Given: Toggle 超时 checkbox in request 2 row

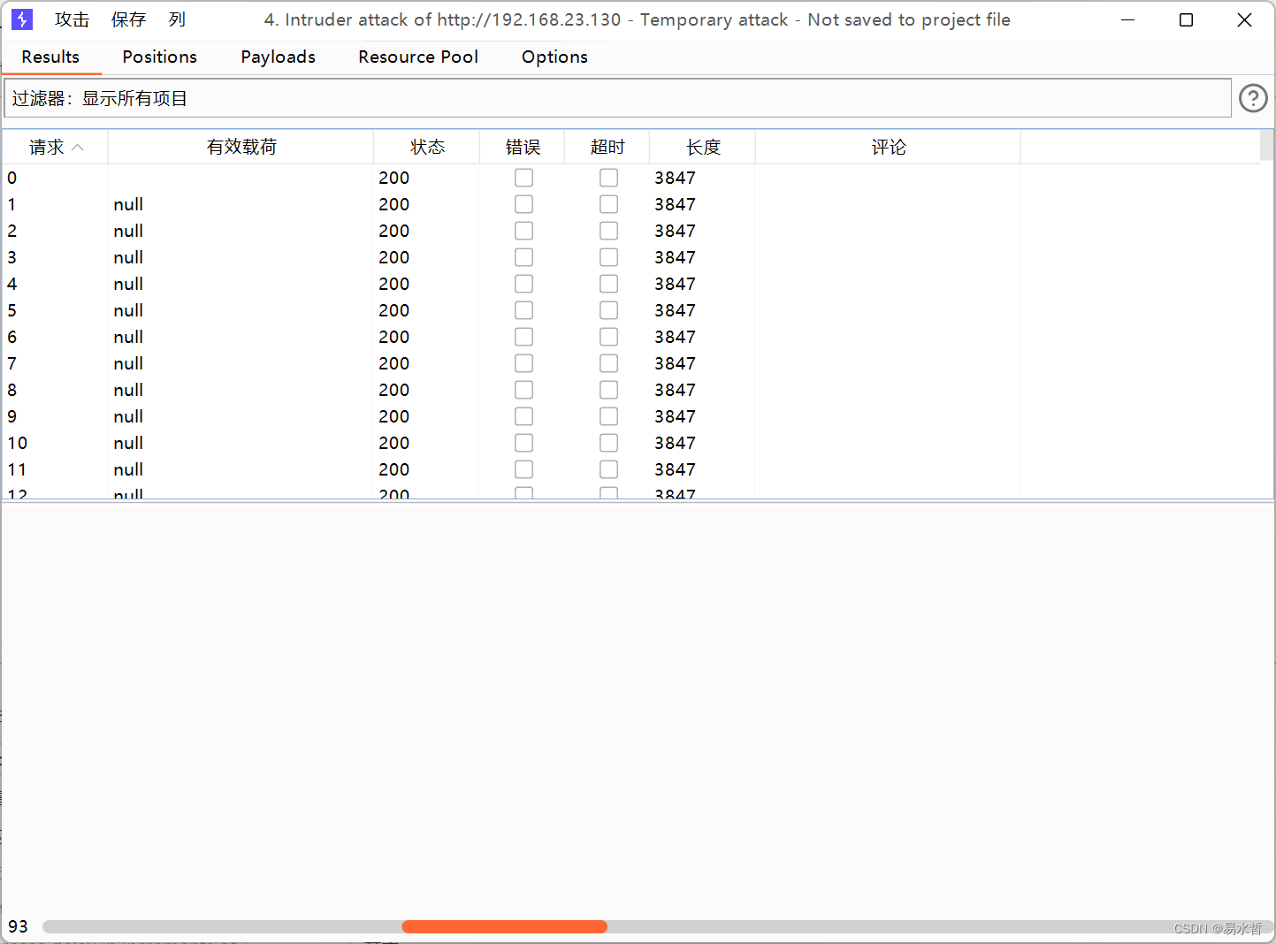Looking at the screenshot, I should (x=608, y=231).
